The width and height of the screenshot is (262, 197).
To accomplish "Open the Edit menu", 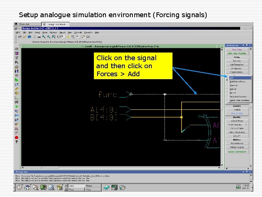I will point(30,32).
